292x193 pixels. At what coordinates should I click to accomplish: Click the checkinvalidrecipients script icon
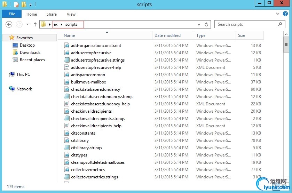point(67,111)
